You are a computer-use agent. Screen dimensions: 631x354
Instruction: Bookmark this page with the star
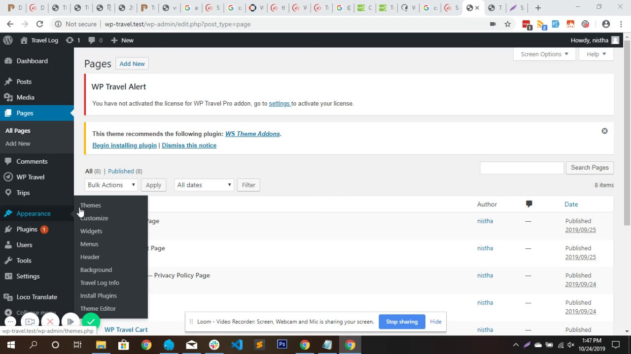coord(508,24)
